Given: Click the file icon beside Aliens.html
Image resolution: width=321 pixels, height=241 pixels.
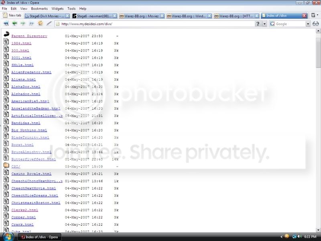Looking at the screenshot, I should 6,78.
